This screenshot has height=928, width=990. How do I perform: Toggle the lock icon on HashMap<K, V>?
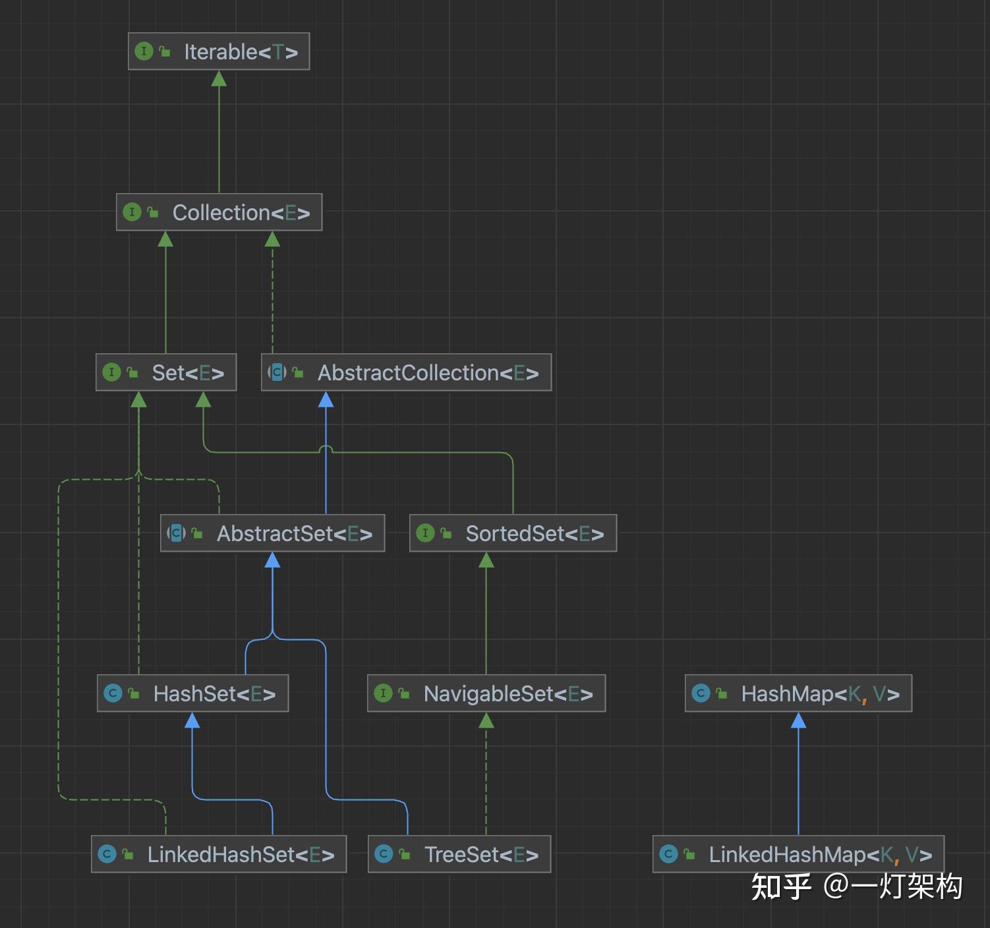[x=722, y=693]
